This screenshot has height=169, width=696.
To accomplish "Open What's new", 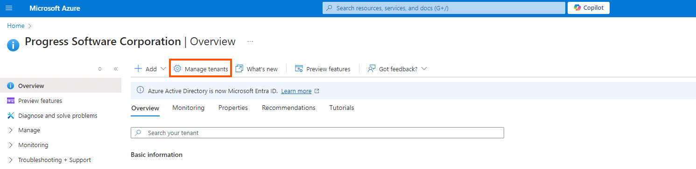I will coord(257,69).
